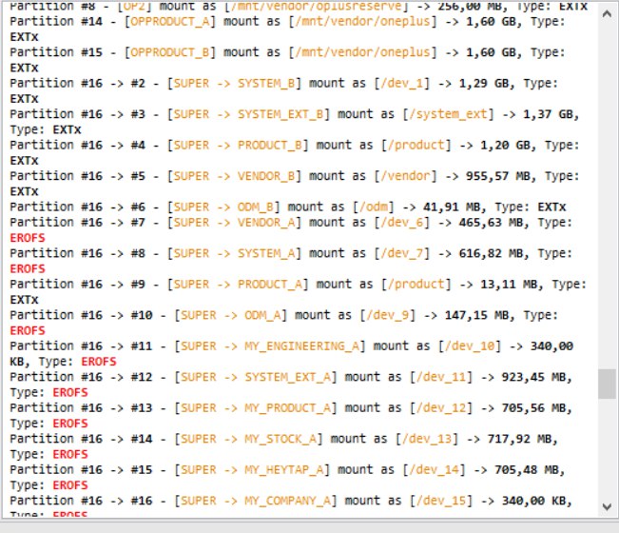
Task: Click the OPPRODUCT_B partition name
Action: coord(170,52)
